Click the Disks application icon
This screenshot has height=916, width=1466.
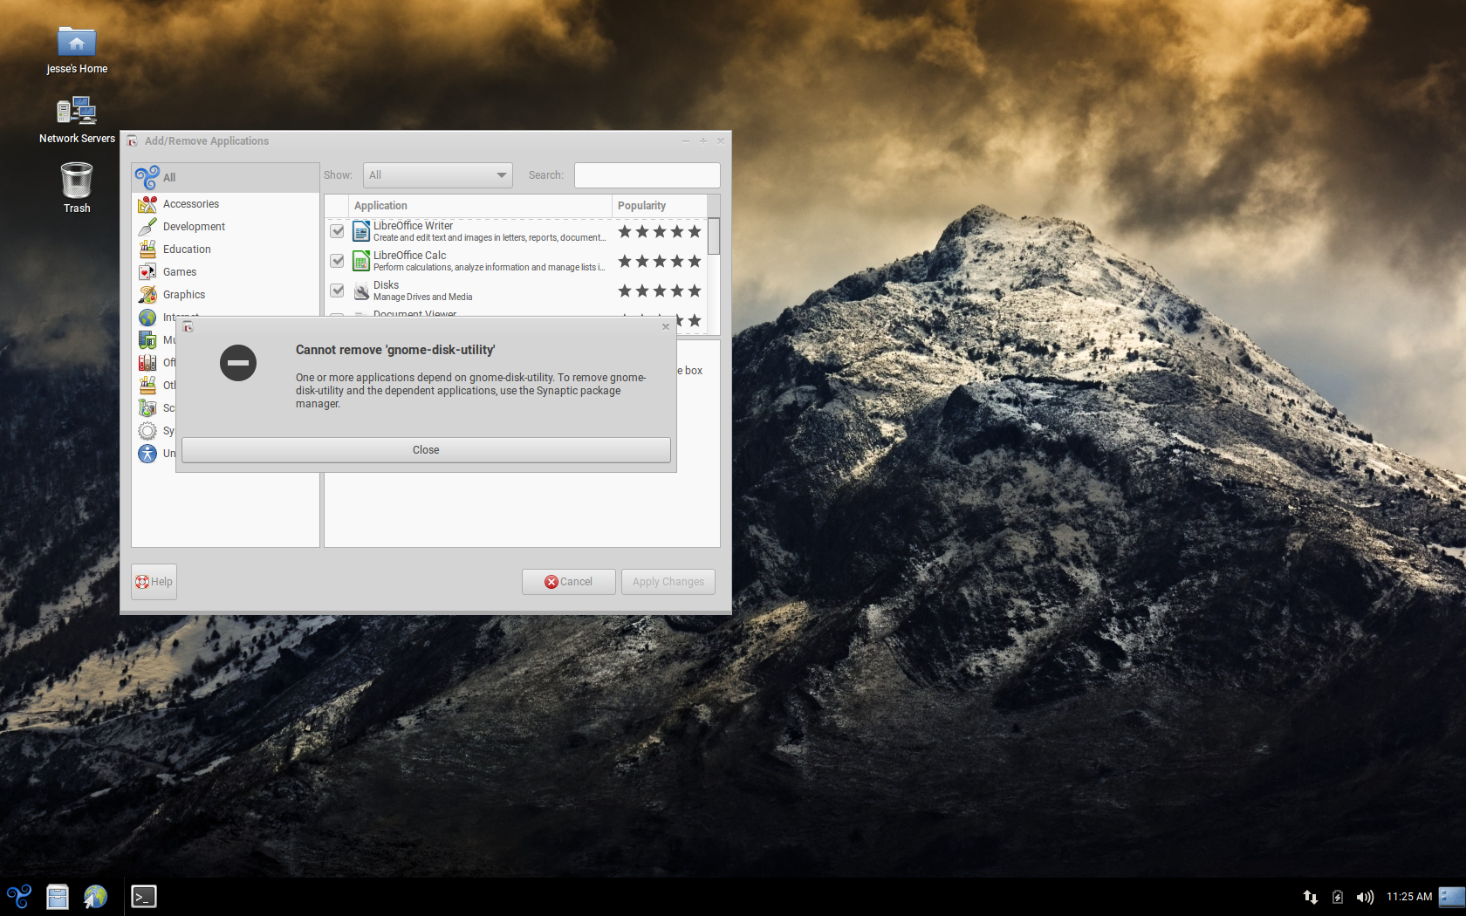click(x=361, y=291)
